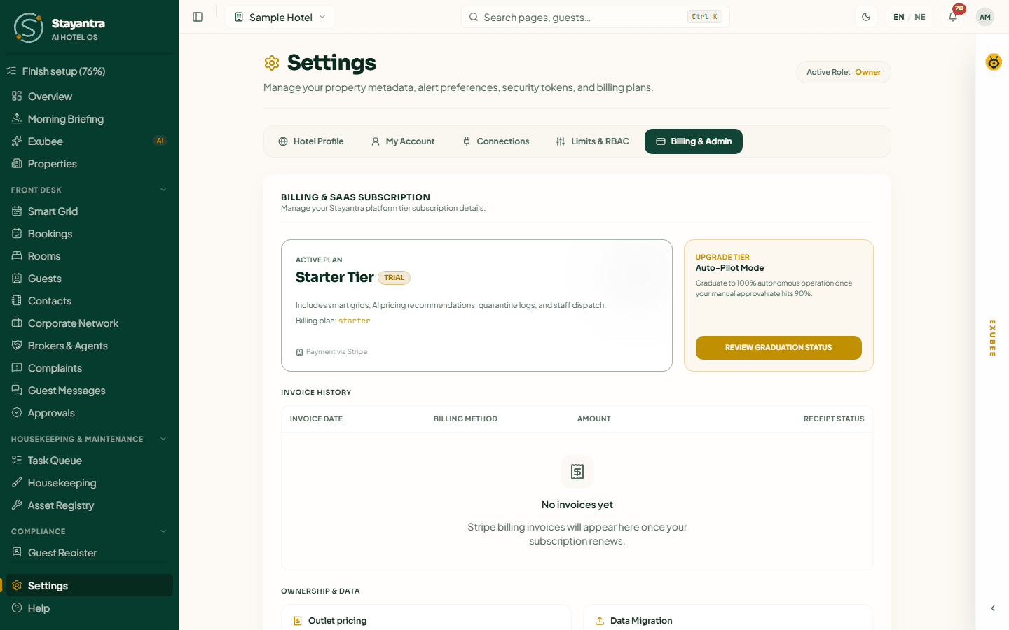
Task: Switch to Limits & RBAC tab
Action: (593, 141)
